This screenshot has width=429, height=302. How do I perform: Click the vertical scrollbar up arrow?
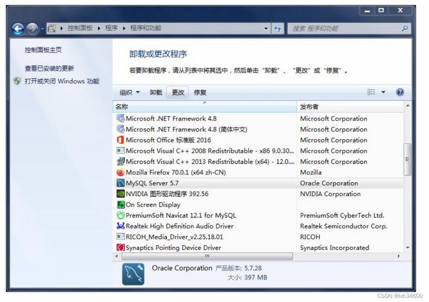[407, 106]
